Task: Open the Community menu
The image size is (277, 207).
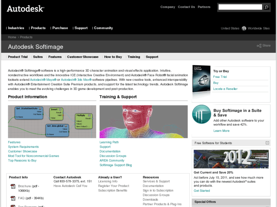Action: pyautogui.click(x=103, y=28)
